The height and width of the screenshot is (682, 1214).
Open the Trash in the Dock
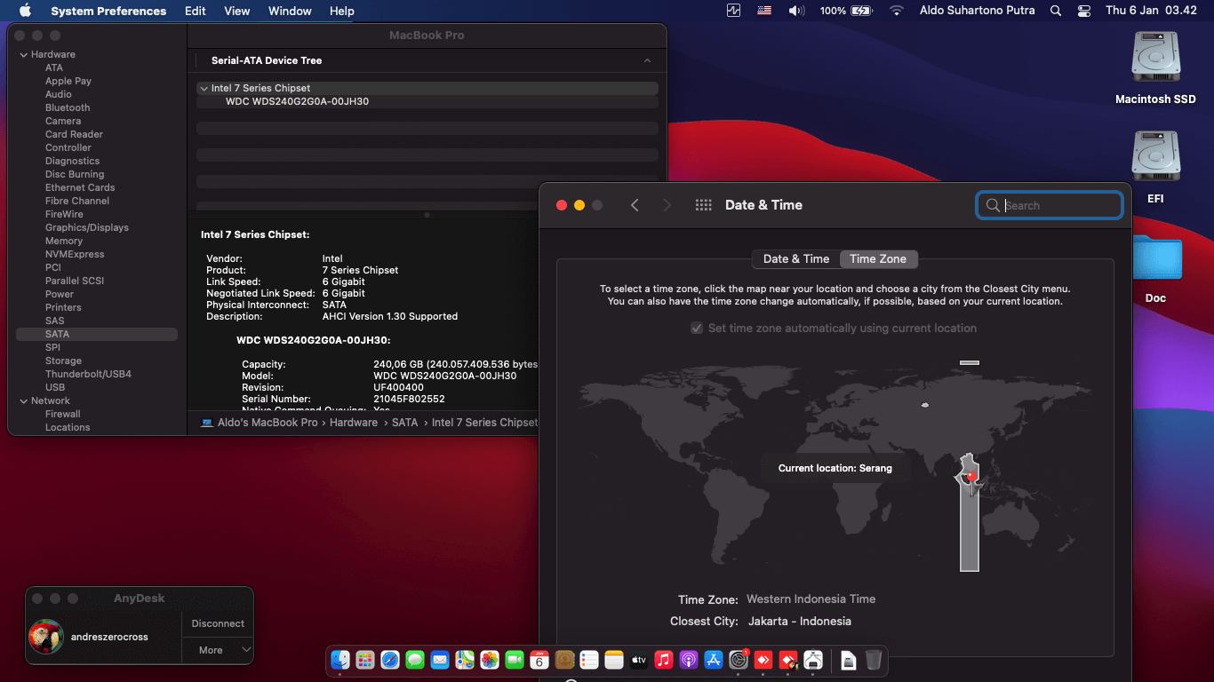coord(874,660)
